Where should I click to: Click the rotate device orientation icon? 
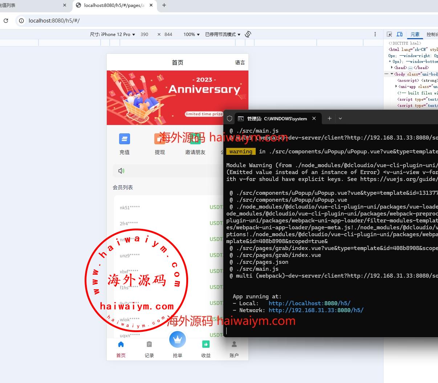tap(248, 34)
